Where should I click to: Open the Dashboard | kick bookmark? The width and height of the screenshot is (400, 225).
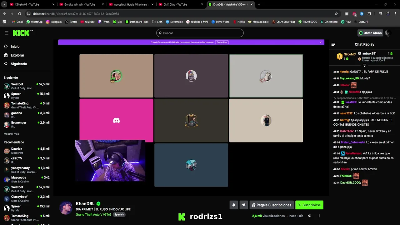(137, 22)
